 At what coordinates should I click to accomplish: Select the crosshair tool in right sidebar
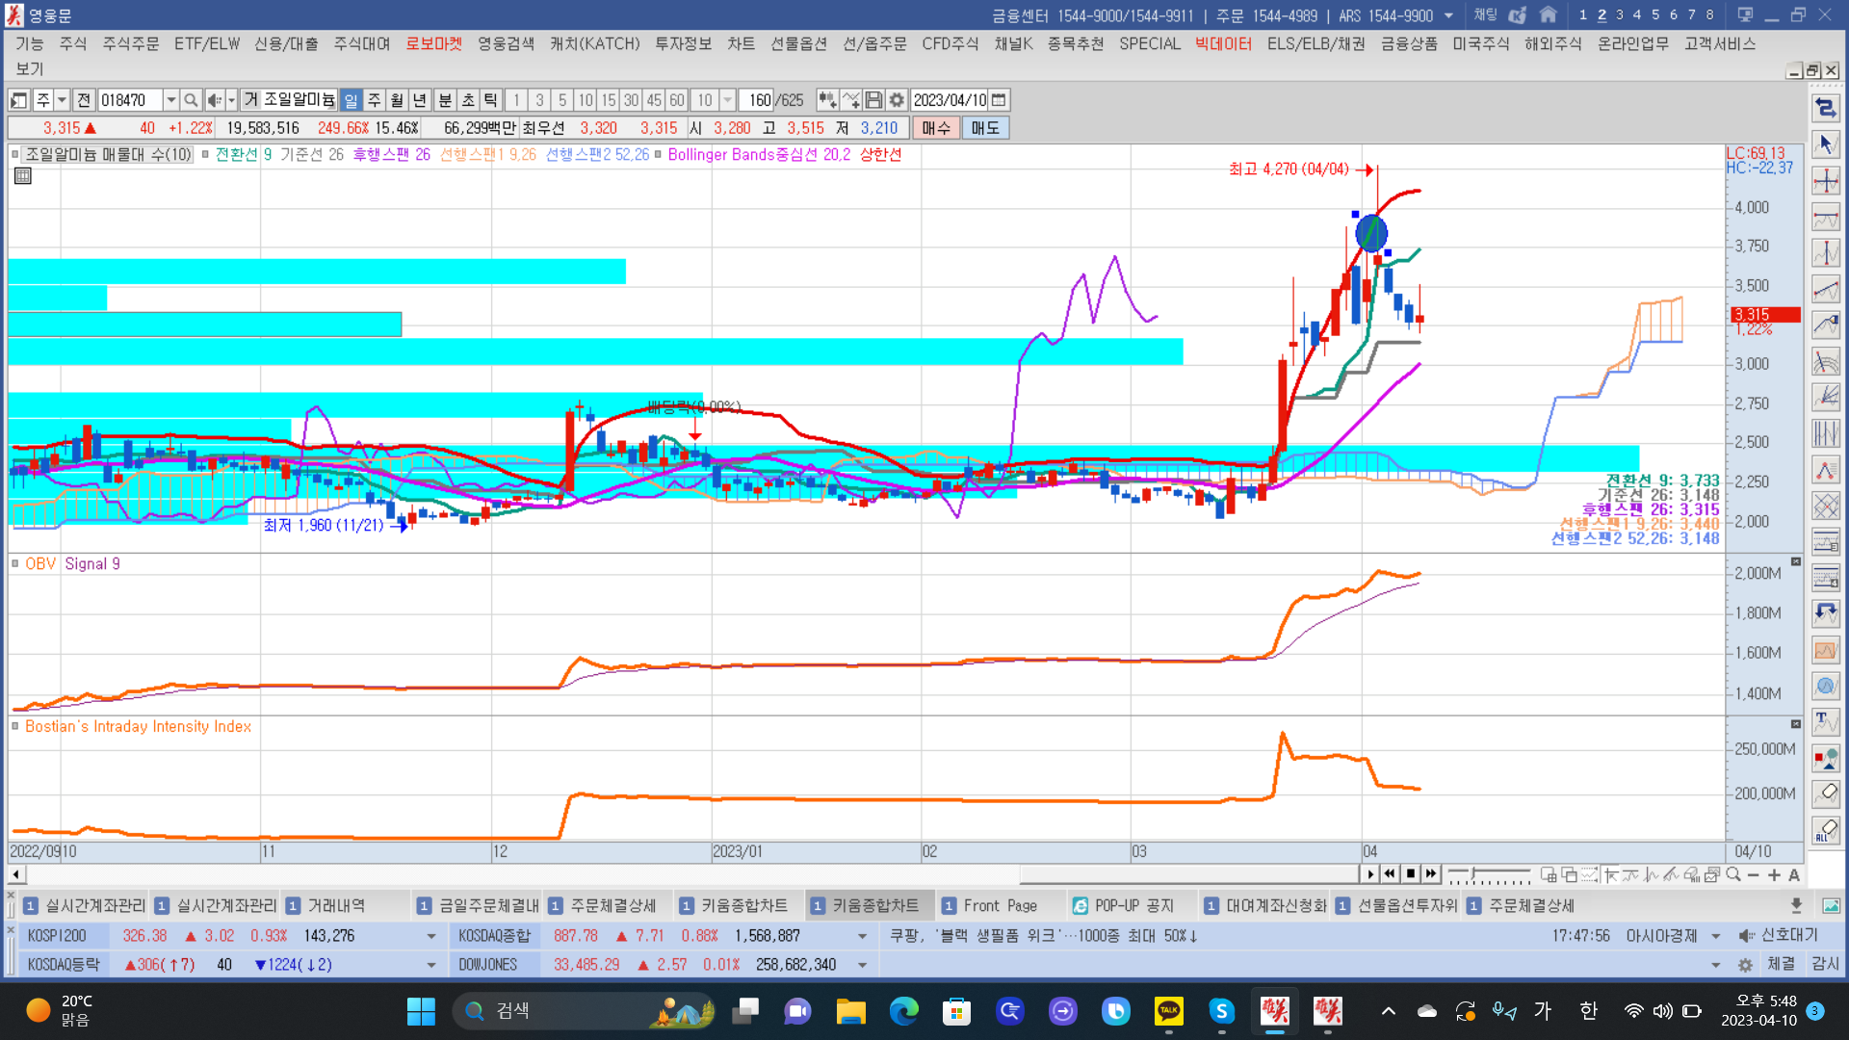coord(1825,181)
